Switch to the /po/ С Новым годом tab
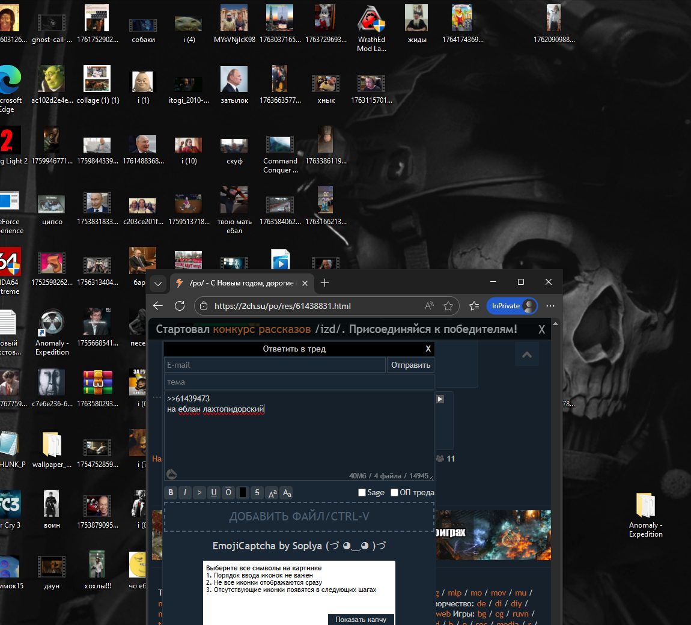691x625 pixels. click(242, 283)
